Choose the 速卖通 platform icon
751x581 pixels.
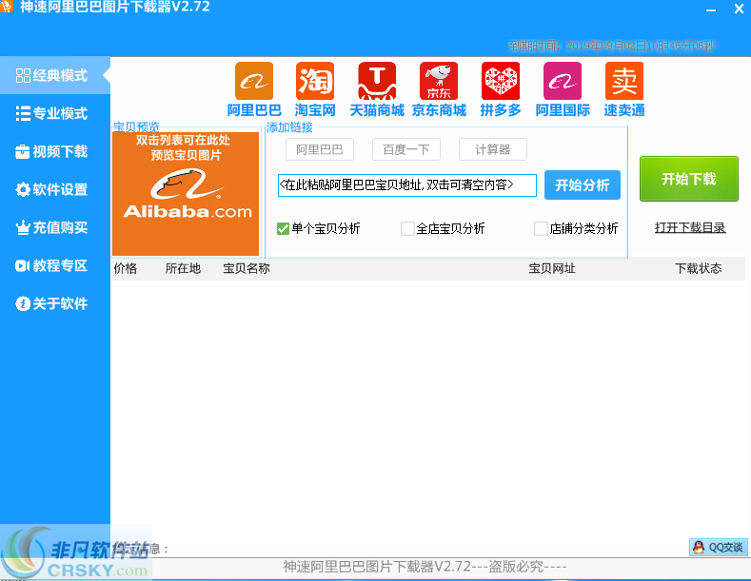(x=624, y=89)
